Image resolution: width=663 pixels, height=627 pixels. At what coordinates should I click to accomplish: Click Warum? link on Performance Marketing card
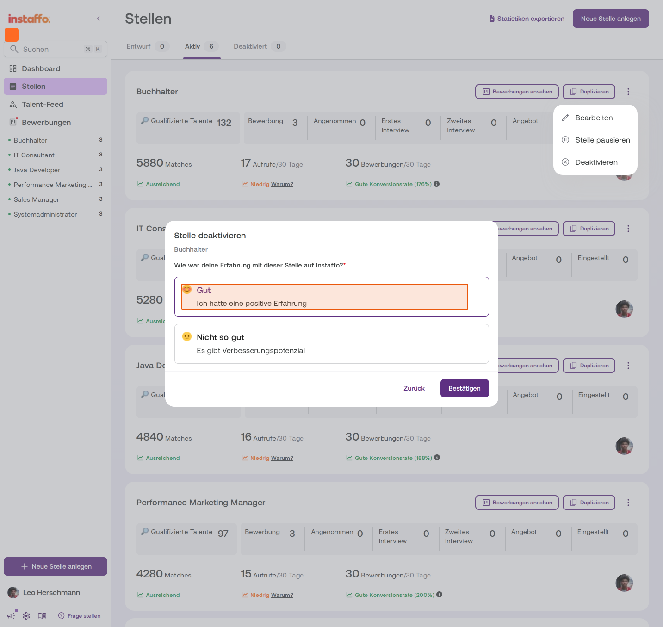282,595
